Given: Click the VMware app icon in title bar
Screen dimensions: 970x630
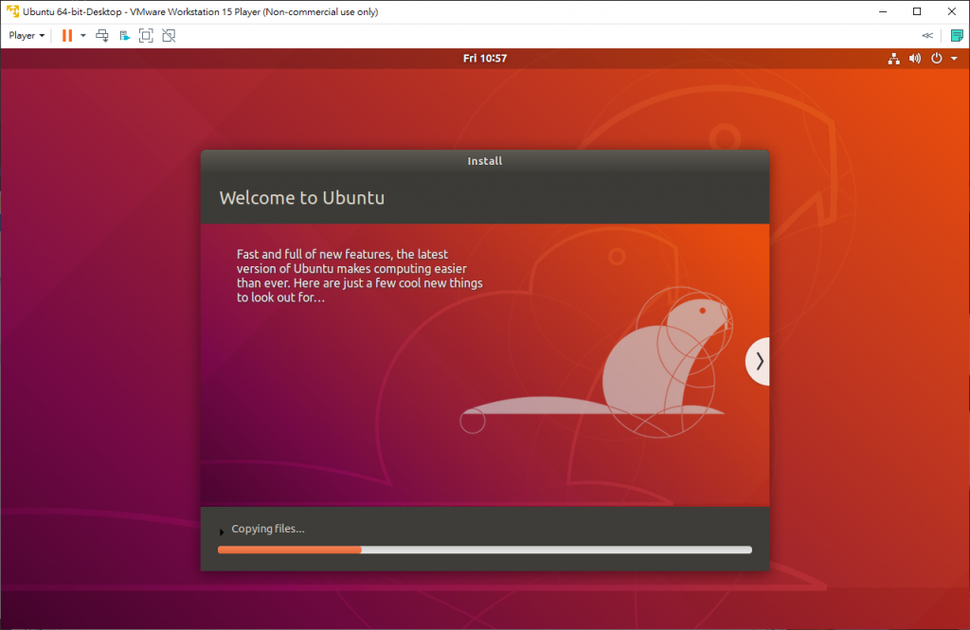Looking at the screenshot, I should pyautogui.click(x=12, y=11).
